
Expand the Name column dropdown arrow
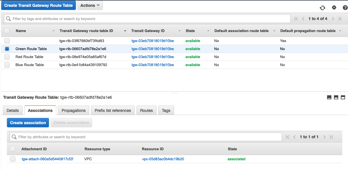coord(53,31)
